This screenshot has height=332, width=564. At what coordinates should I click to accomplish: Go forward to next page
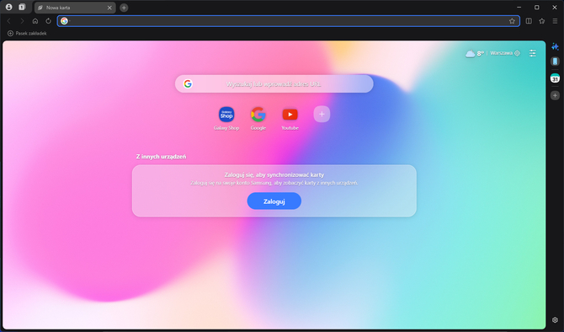22,21
